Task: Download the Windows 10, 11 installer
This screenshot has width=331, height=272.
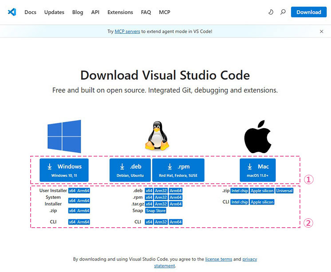Action: [x=64, y=170]
